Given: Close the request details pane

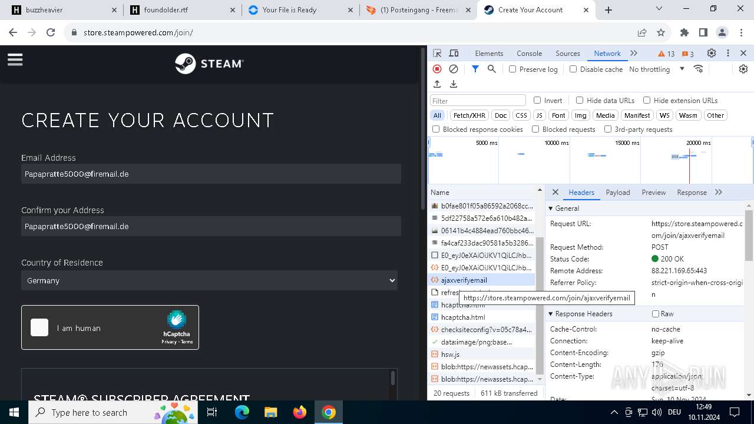Looking at the screenshot, I should [555, 192].
